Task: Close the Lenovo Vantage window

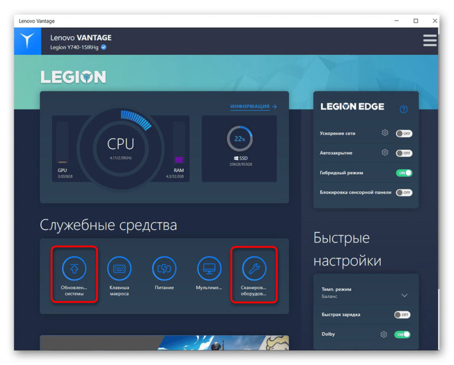Action: [435, 21]
